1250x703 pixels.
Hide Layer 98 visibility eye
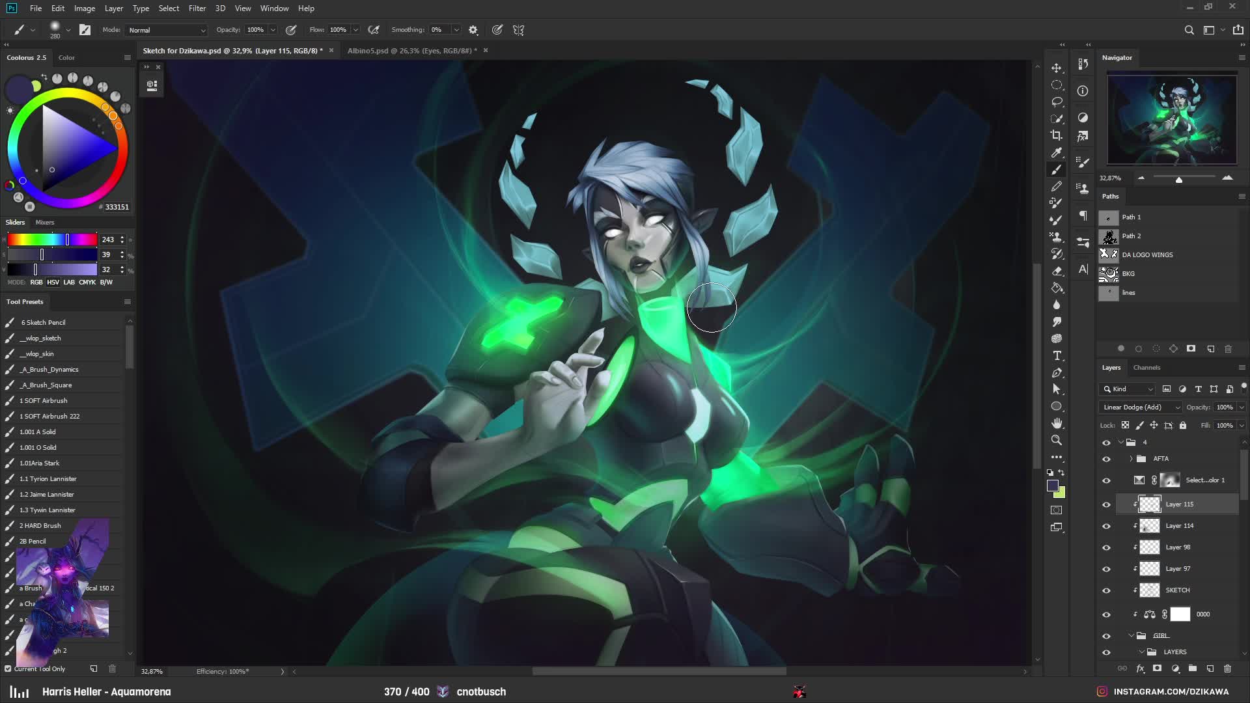[x=1106, y=547]
